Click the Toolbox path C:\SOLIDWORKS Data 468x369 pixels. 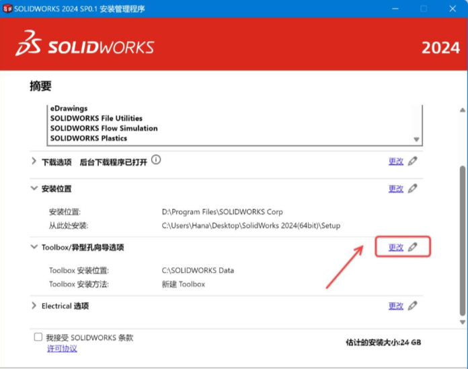198,271
